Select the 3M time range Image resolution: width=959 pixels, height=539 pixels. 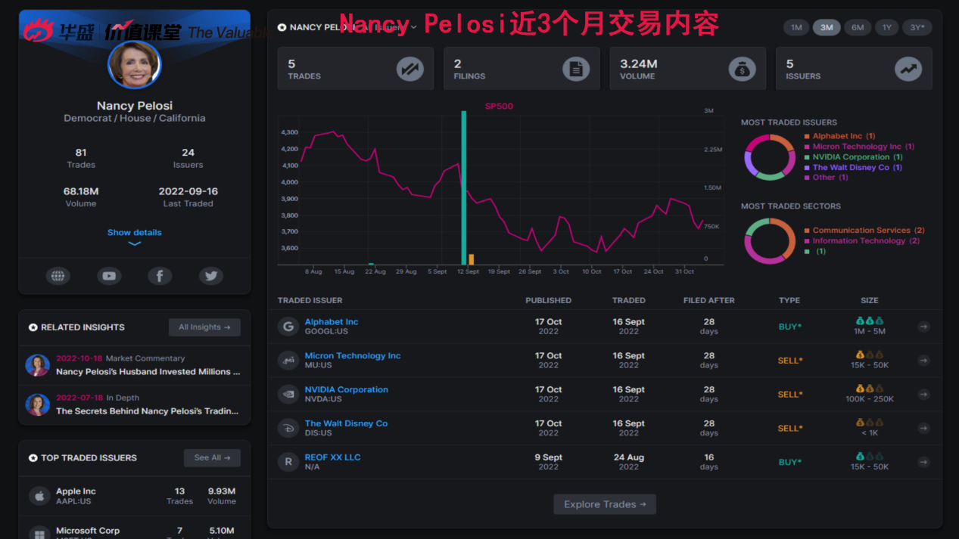tap(827, 27)
